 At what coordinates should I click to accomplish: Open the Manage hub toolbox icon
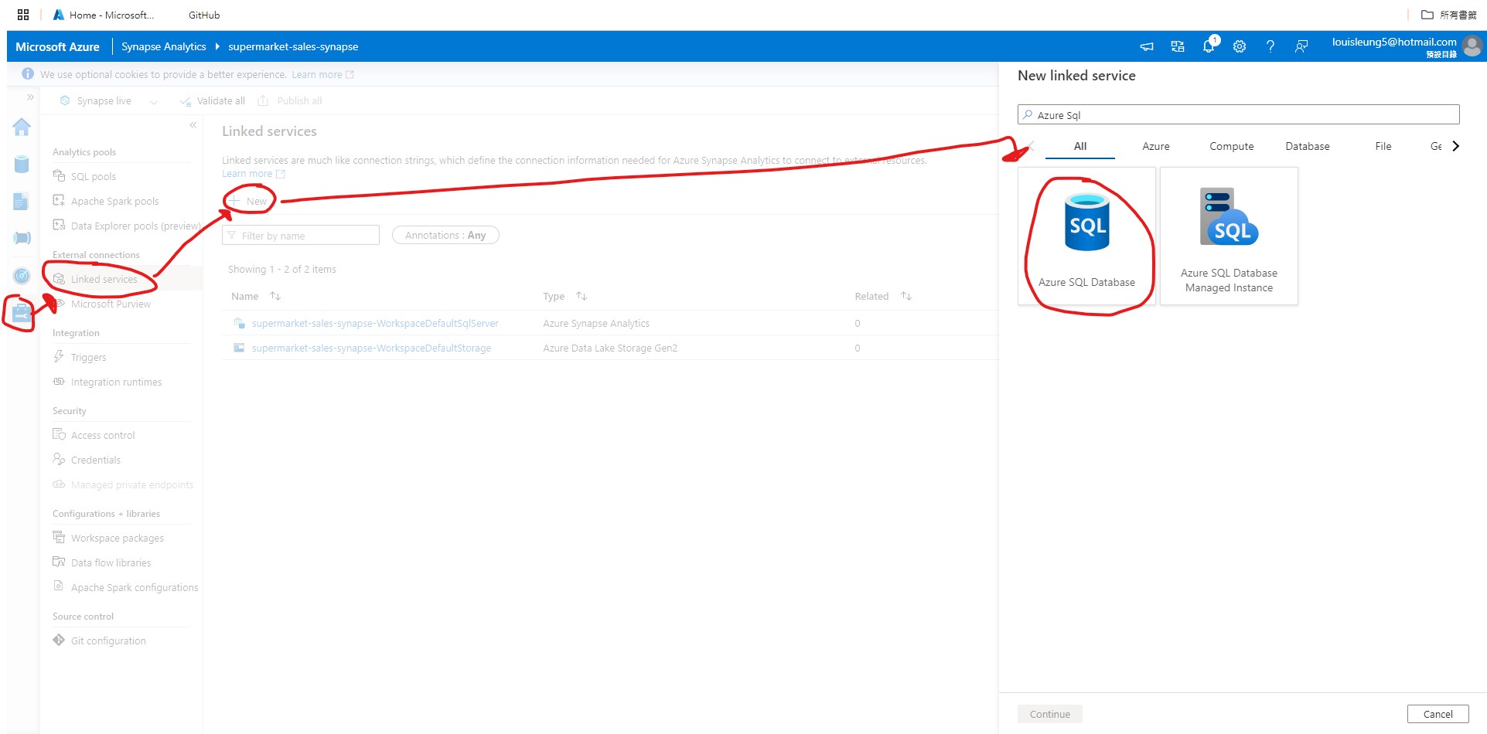pos(22,312)
